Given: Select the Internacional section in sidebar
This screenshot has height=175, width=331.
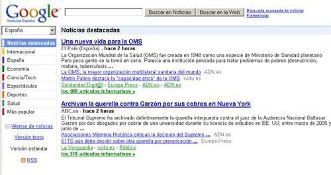Looking at the screenshot, I should point(21,52).
